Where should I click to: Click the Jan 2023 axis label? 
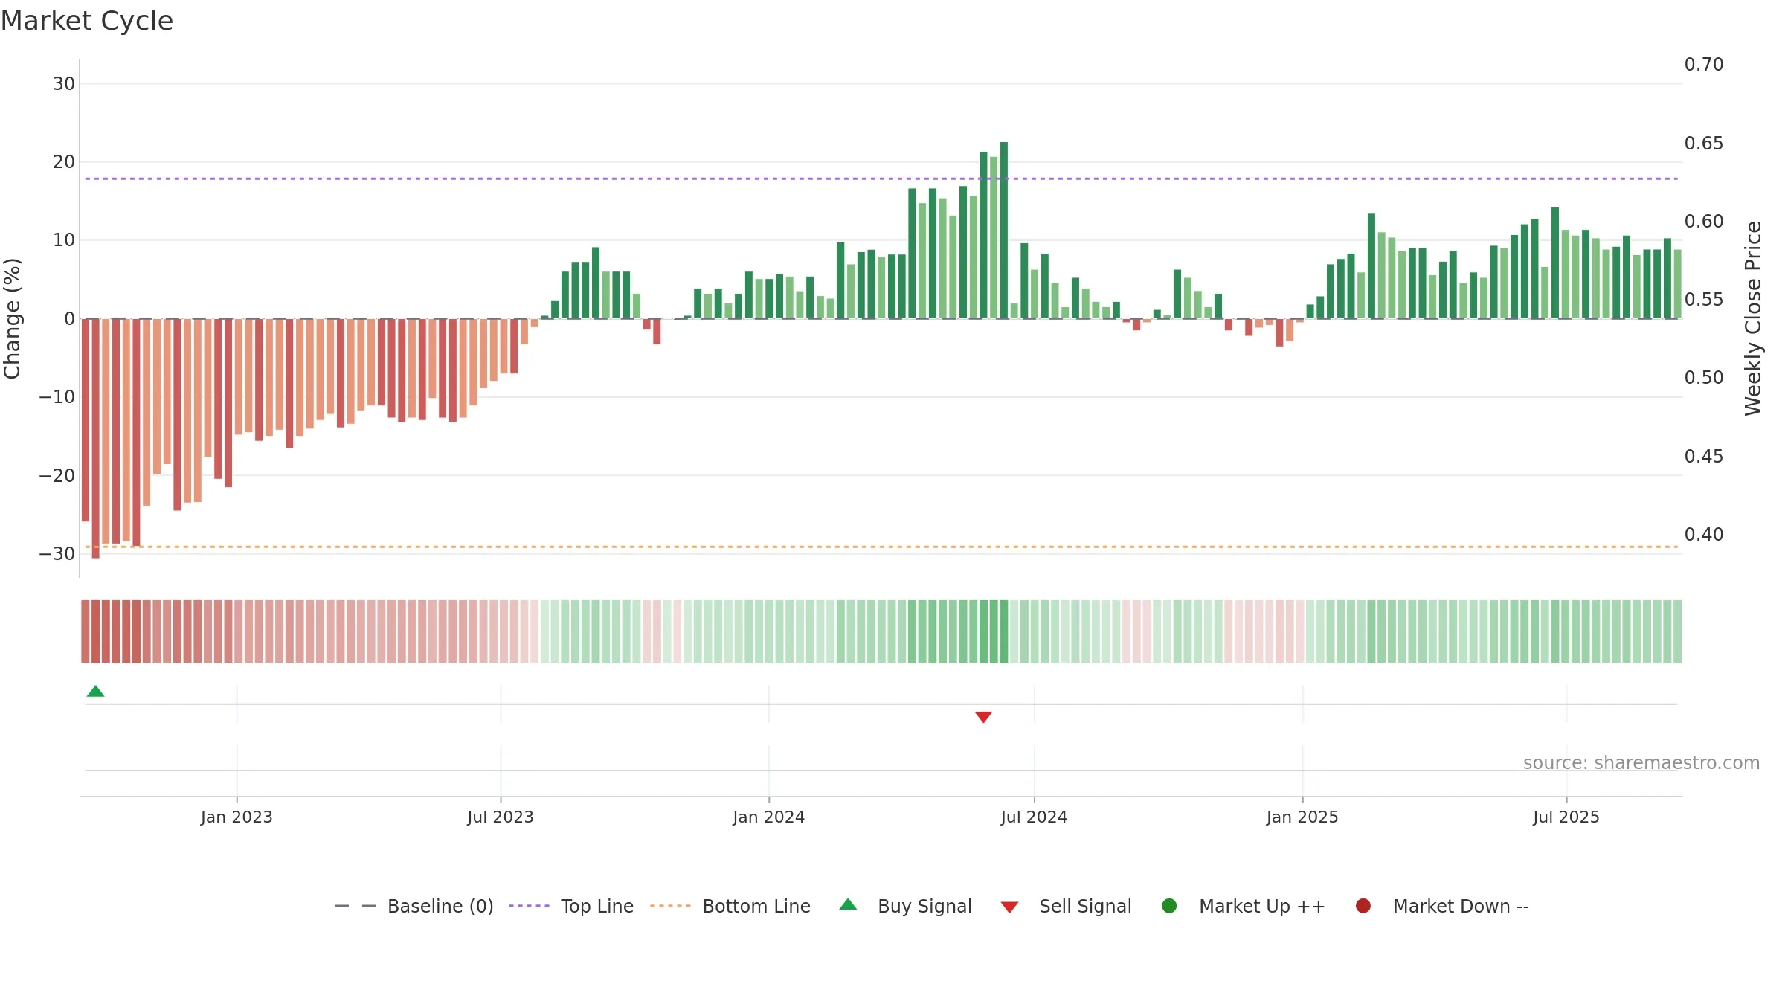pos(237,817)
